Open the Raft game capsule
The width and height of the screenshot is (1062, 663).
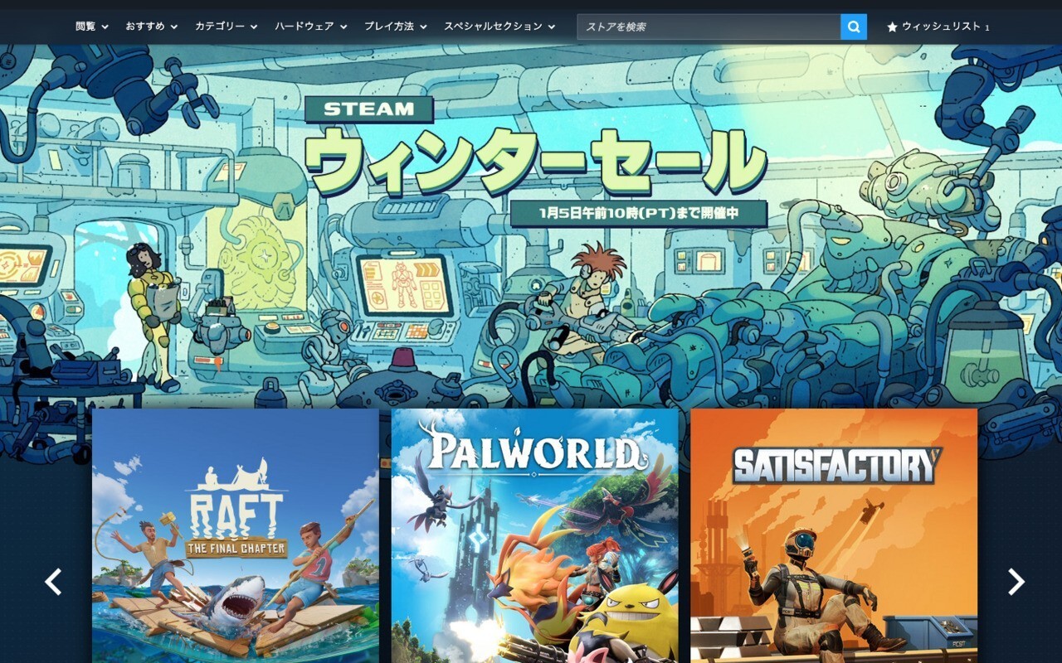(236, 535)
